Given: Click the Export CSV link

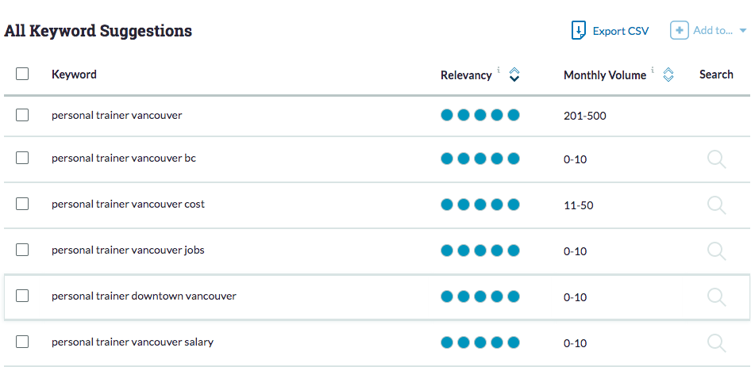Looking at the screenshot, I should tap(621, 31).
